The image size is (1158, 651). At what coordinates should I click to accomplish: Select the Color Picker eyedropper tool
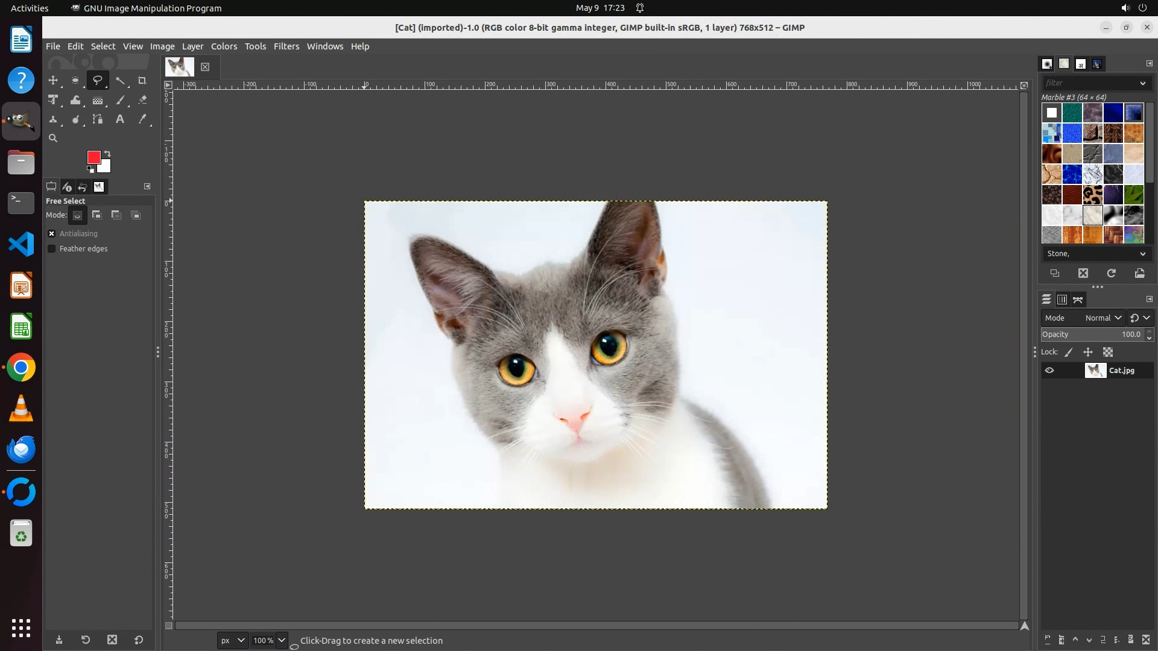click(x=142, y=119)
